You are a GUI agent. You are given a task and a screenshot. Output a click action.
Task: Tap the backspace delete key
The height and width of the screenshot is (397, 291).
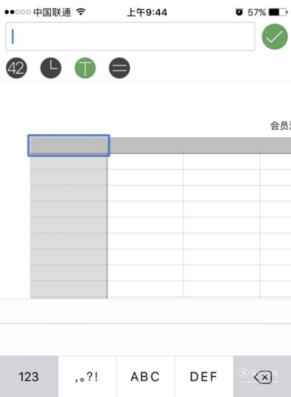tap(262, 376)
